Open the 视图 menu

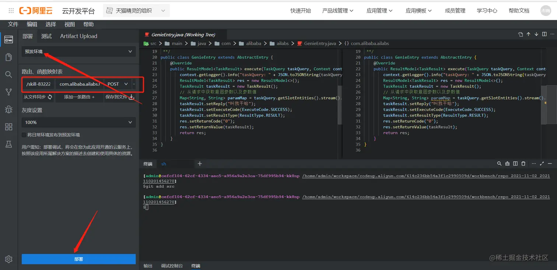click(70, 24)
